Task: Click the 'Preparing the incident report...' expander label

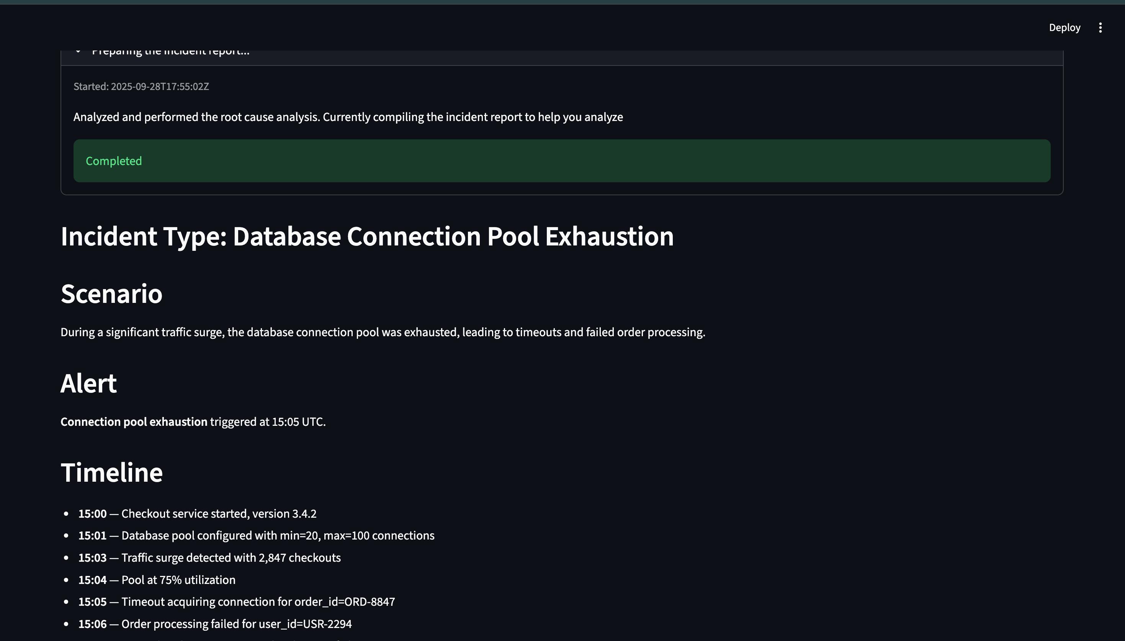Action: click(170, 53)
